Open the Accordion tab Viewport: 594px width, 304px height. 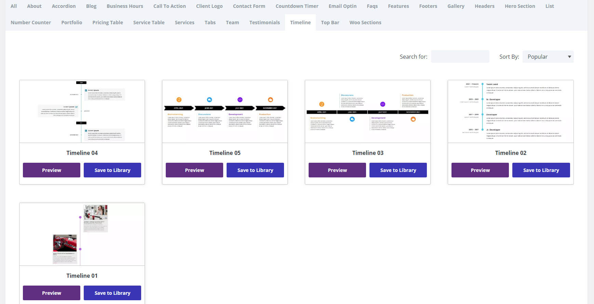(64, 6)
